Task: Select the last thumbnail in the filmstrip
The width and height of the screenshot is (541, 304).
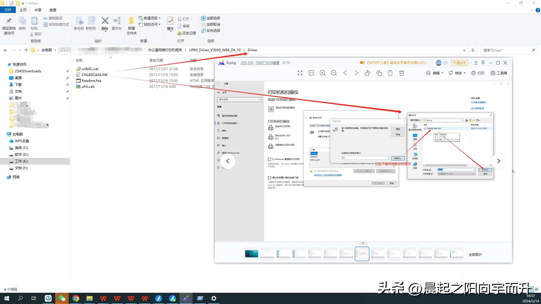Action: [457, 254]
